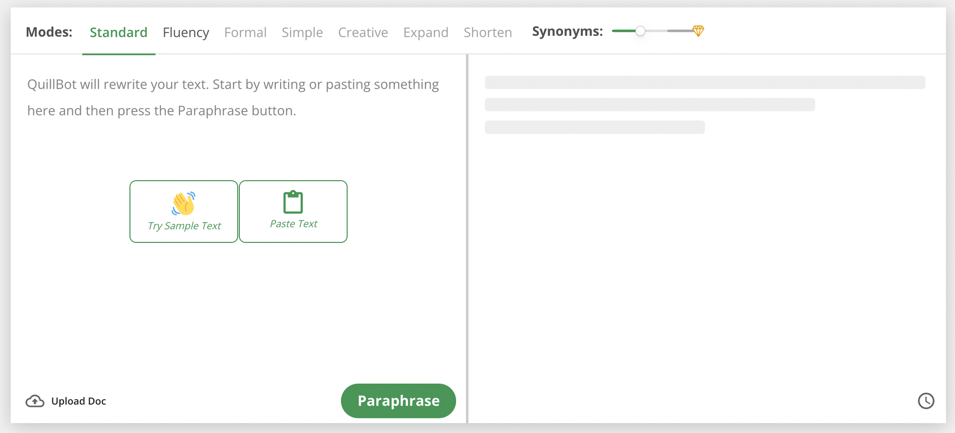Click the premium diamond icon
This screenshot has height=433, width=955.
698,31
